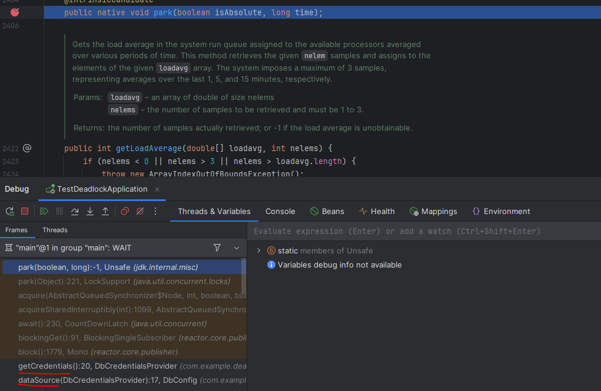The height and width of the screenshot is (391, 601).
Task: Select the static members of Unsafe row
Action: [x=424, y=251]
